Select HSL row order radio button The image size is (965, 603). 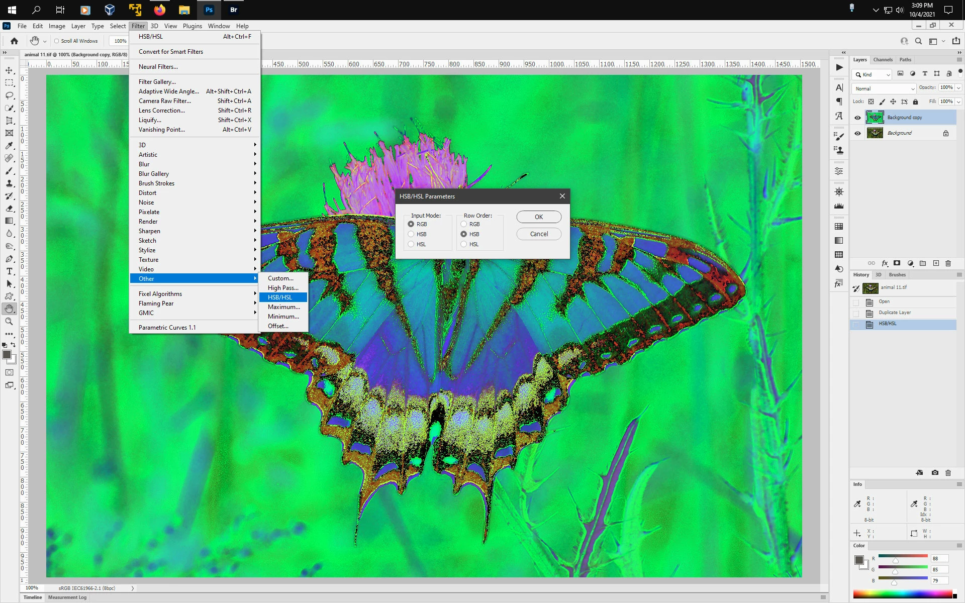click(464, 244)
